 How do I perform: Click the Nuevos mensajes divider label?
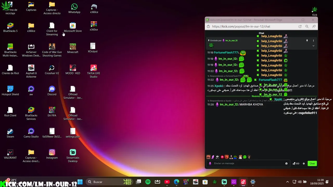pos(261,96)
